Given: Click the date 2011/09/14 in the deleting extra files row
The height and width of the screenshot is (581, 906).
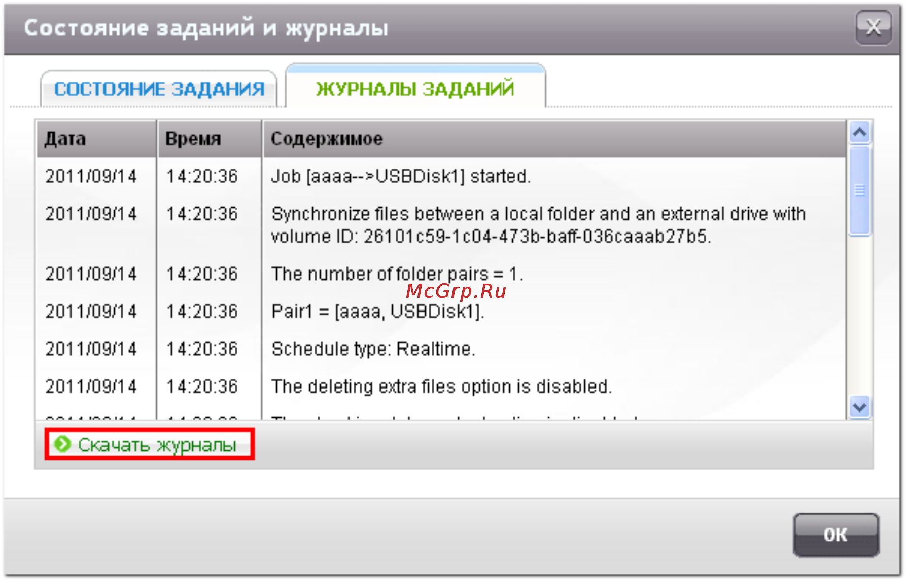Looking at the screenshot, I should click(91, 386).
